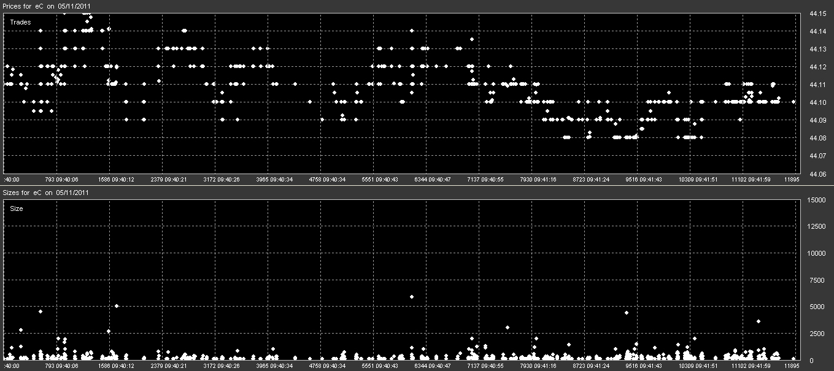Screen dimensions: 834x371
Task: Click the 5000 size axis value
Action: [x=817, y=307]
